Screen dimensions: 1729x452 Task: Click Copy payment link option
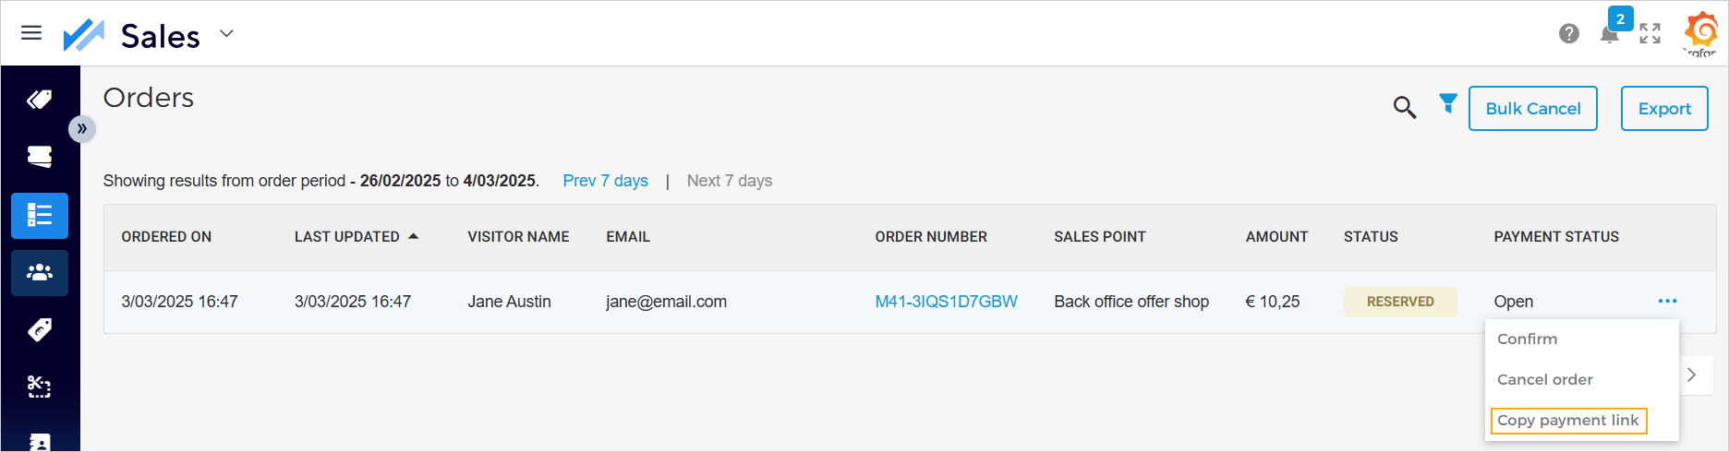click(1567, 421)
